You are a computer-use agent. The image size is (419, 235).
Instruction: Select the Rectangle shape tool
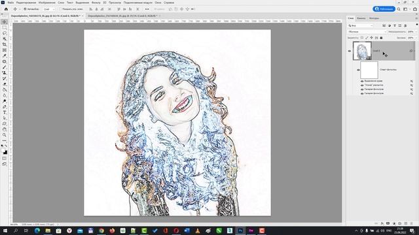(5, 123)
